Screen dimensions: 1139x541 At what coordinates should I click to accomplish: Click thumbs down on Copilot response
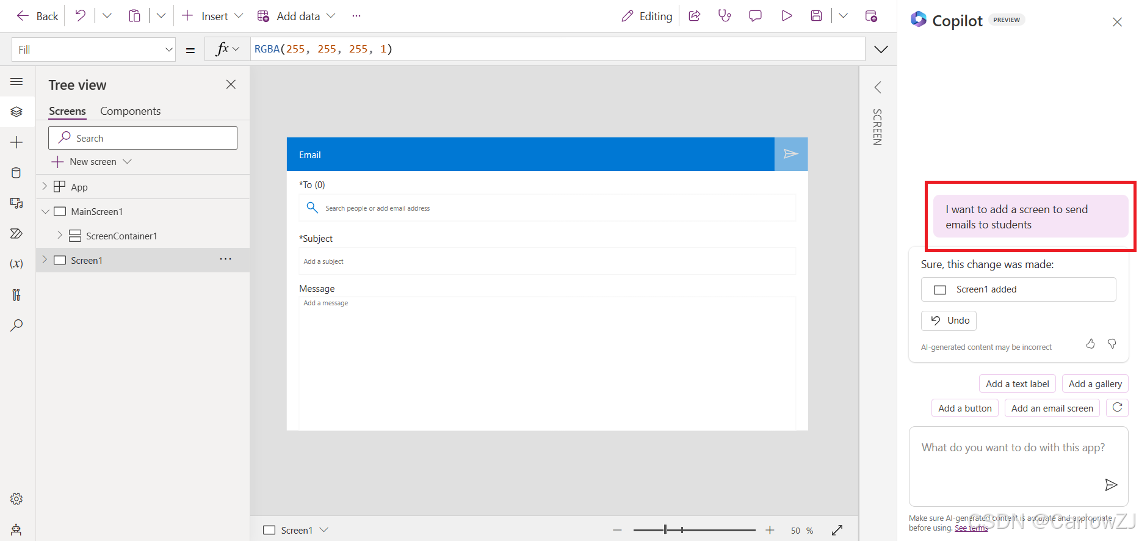[x=1112, y=344]
